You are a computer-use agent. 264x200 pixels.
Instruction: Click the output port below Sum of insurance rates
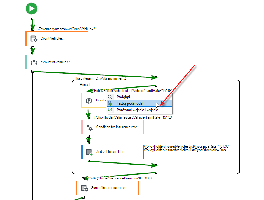tap(83, 197)
